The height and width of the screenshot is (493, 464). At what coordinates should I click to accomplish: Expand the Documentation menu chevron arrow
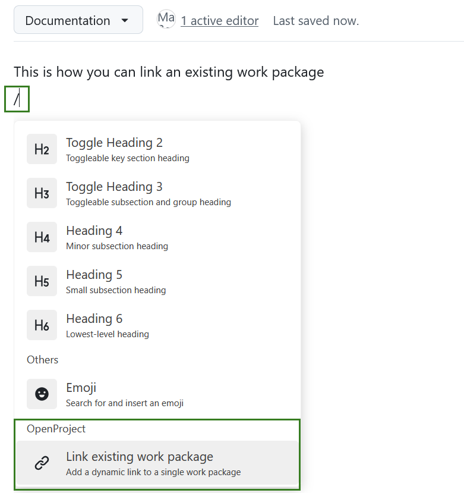tap(125, 20)
